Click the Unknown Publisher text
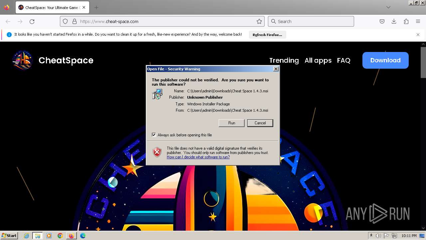Screen dimensions: 426x240 point(205,97)
